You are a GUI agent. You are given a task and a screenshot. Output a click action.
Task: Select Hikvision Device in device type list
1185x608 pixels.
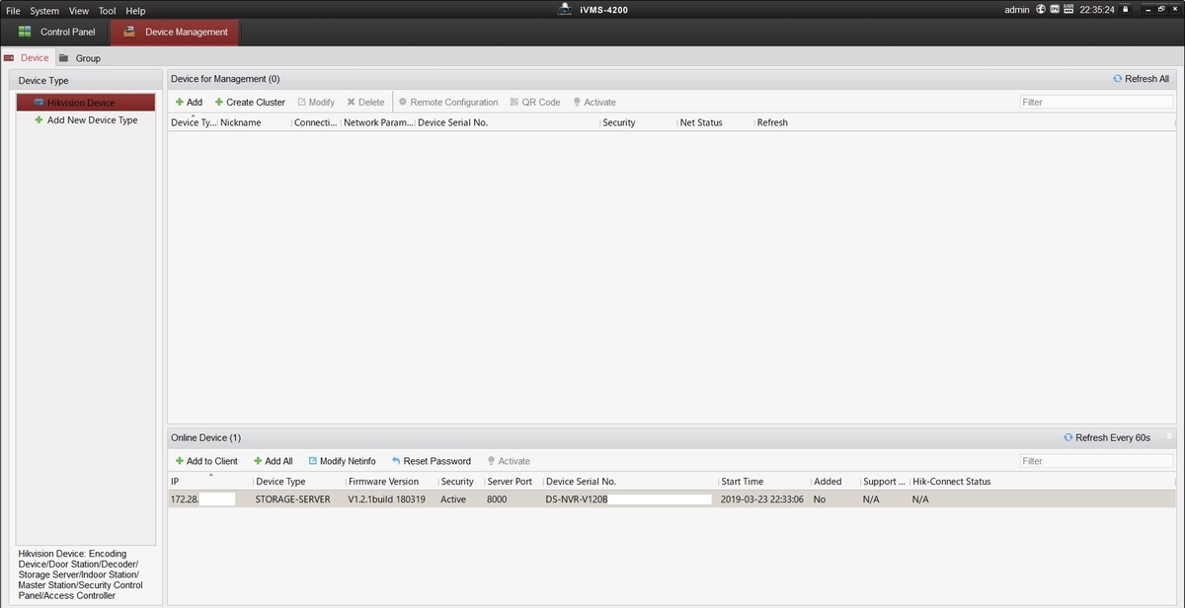coord(86,103)
